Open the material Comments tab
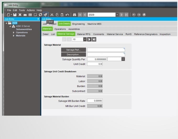 [x=99, y=34]
